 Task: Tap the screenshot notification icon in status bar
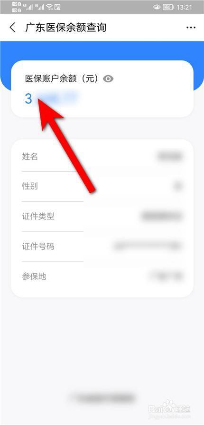57,7
